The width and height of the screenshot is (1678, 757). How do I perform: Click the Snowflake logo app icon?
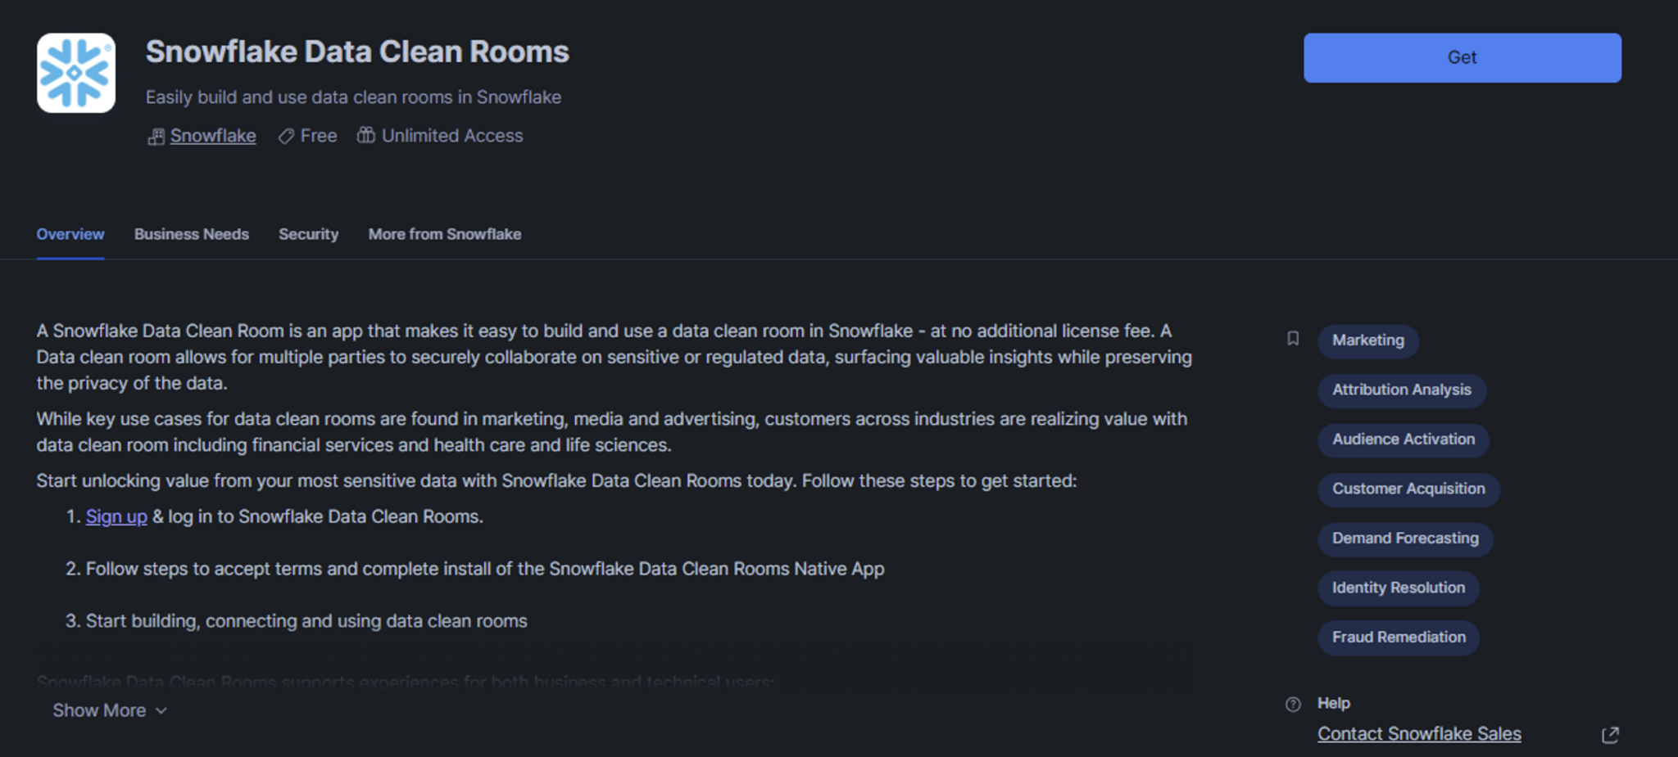76,73
